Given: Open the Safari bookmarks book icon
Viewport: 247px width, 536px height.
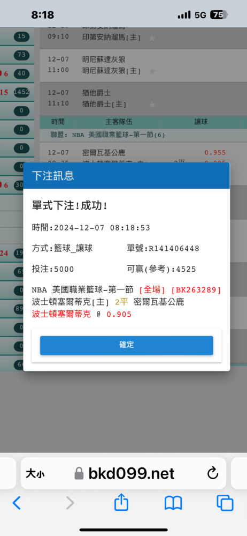Looking at the screenshot, I should pyautogui.click(x=173, y=503).
